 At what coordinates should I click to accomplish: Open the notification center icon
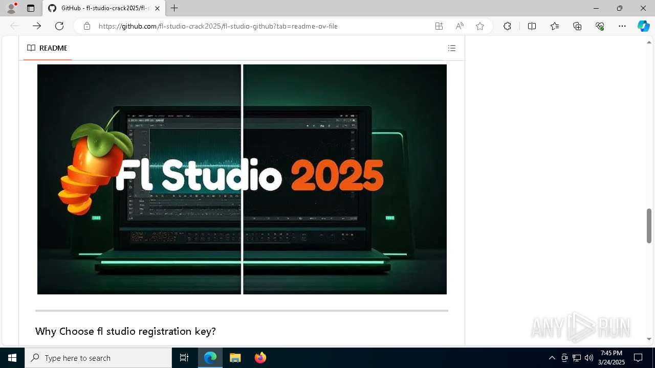(x=638, y=358)
